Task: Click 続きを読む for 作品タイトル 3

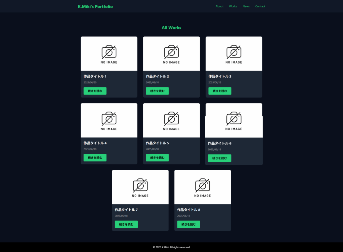Action: [x=220, y=91]
